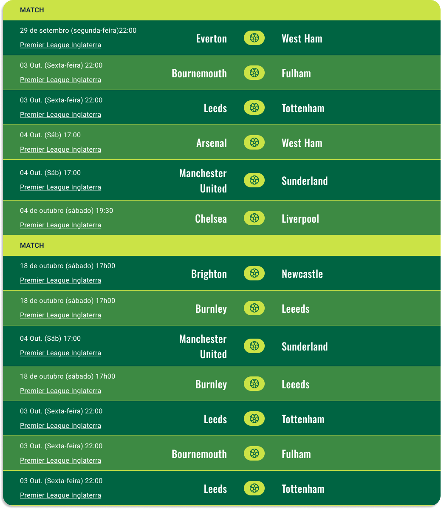Click the date '29 de setembro (segunda-feira)22:00'
This screenshot has height=509, width=441.
[78, 31]
